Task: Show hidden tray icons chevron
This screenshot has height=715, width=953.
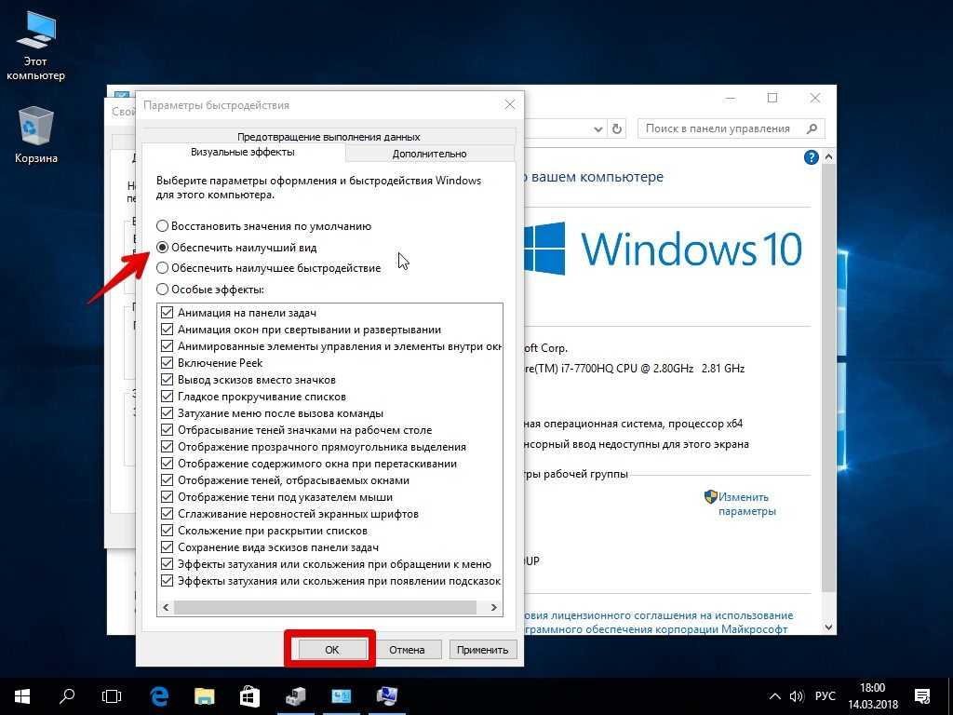Action: point(775,696)
